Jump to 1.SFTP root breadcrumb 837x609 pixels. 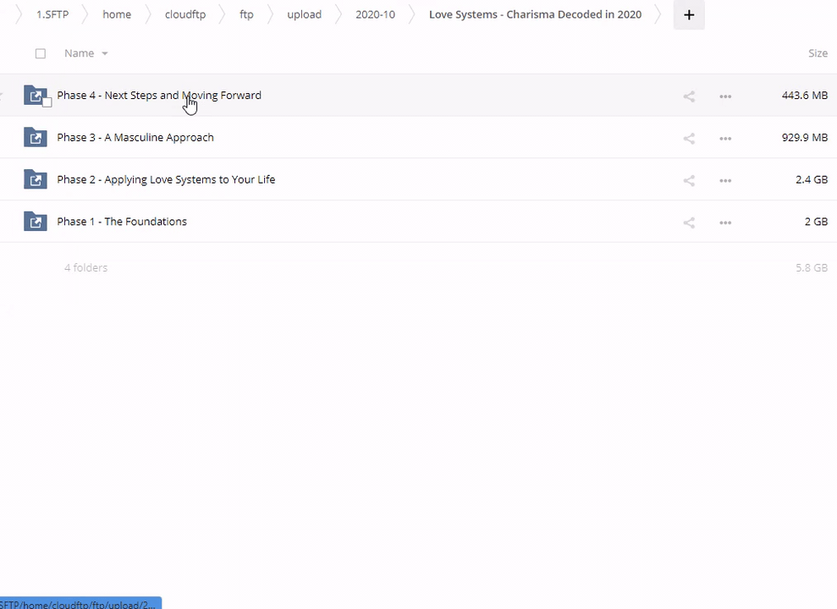[52, 14]
